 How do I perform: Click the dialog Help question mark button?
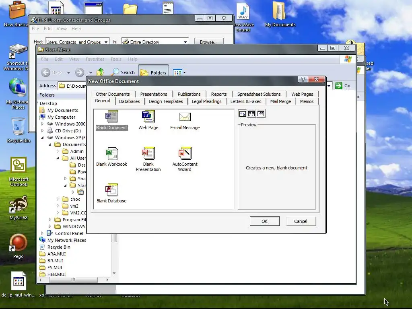[x=303, y=79]
